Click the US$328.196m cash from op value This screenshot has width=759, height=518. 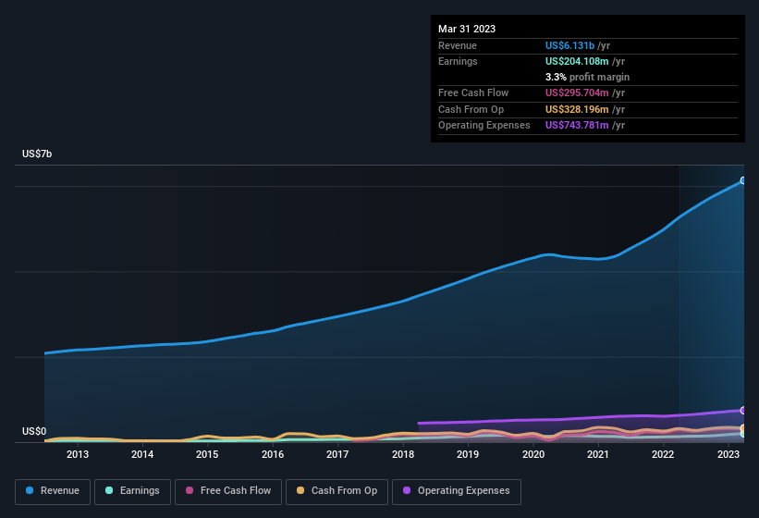click(x=577, y=109)
